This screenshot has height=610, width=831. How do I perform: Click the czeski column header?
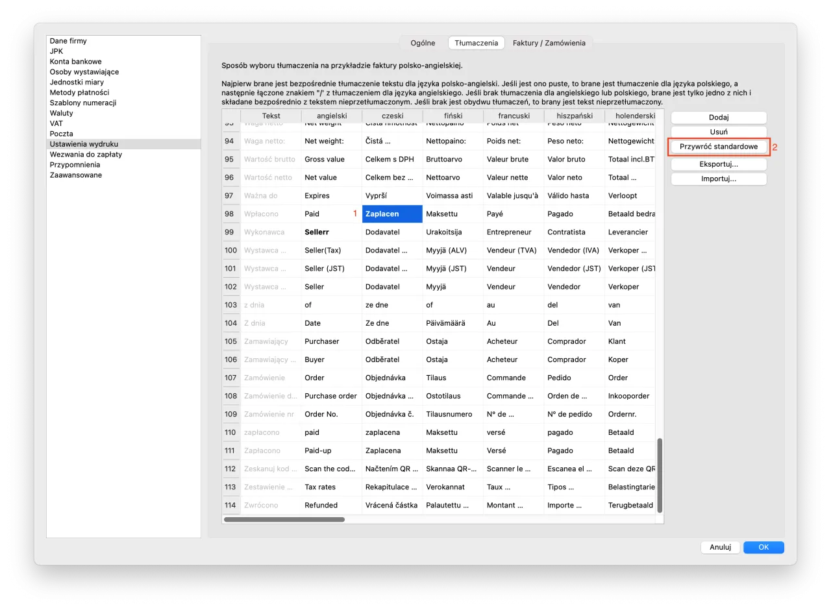(x=392, y=116)
